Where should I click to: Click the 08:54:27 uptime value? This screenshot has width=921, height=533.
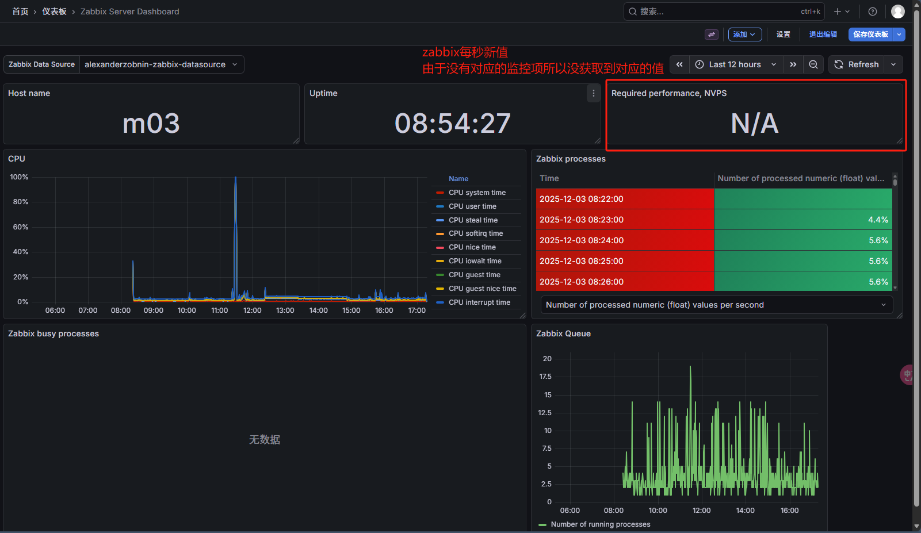[x=453, y=124]
